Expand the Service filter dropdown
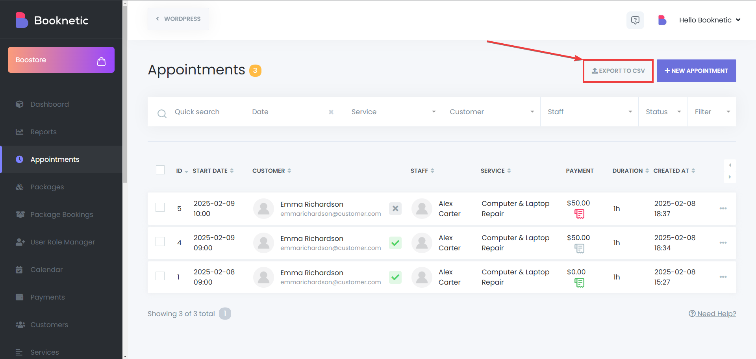Image resolution: width=756 pixels, height=359 pixels. [x=393, y=112]
